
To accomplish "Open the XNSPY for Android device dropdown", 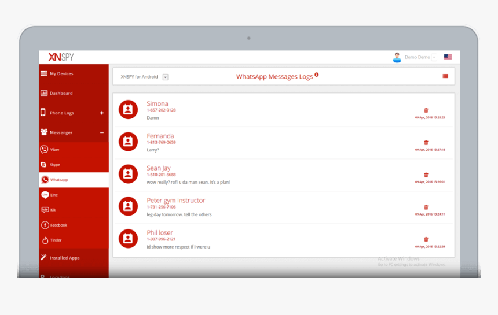I will (165, 77).
